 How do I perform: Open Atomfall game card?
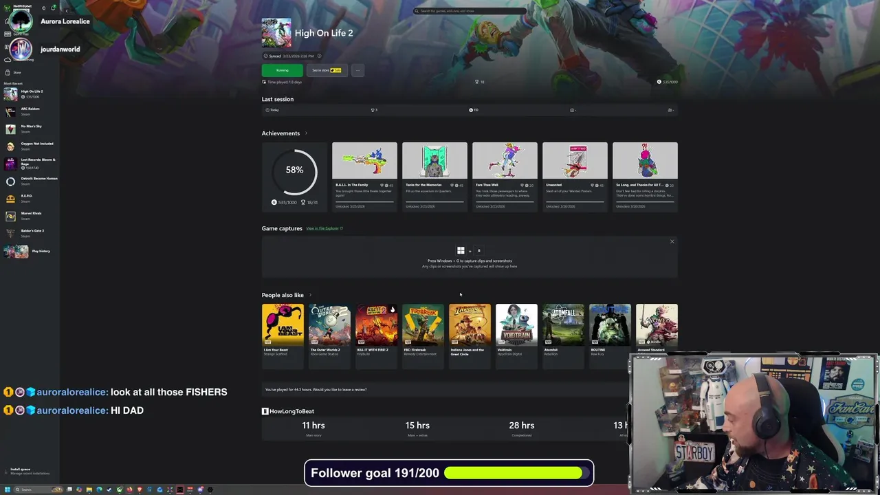coord(563,335)
